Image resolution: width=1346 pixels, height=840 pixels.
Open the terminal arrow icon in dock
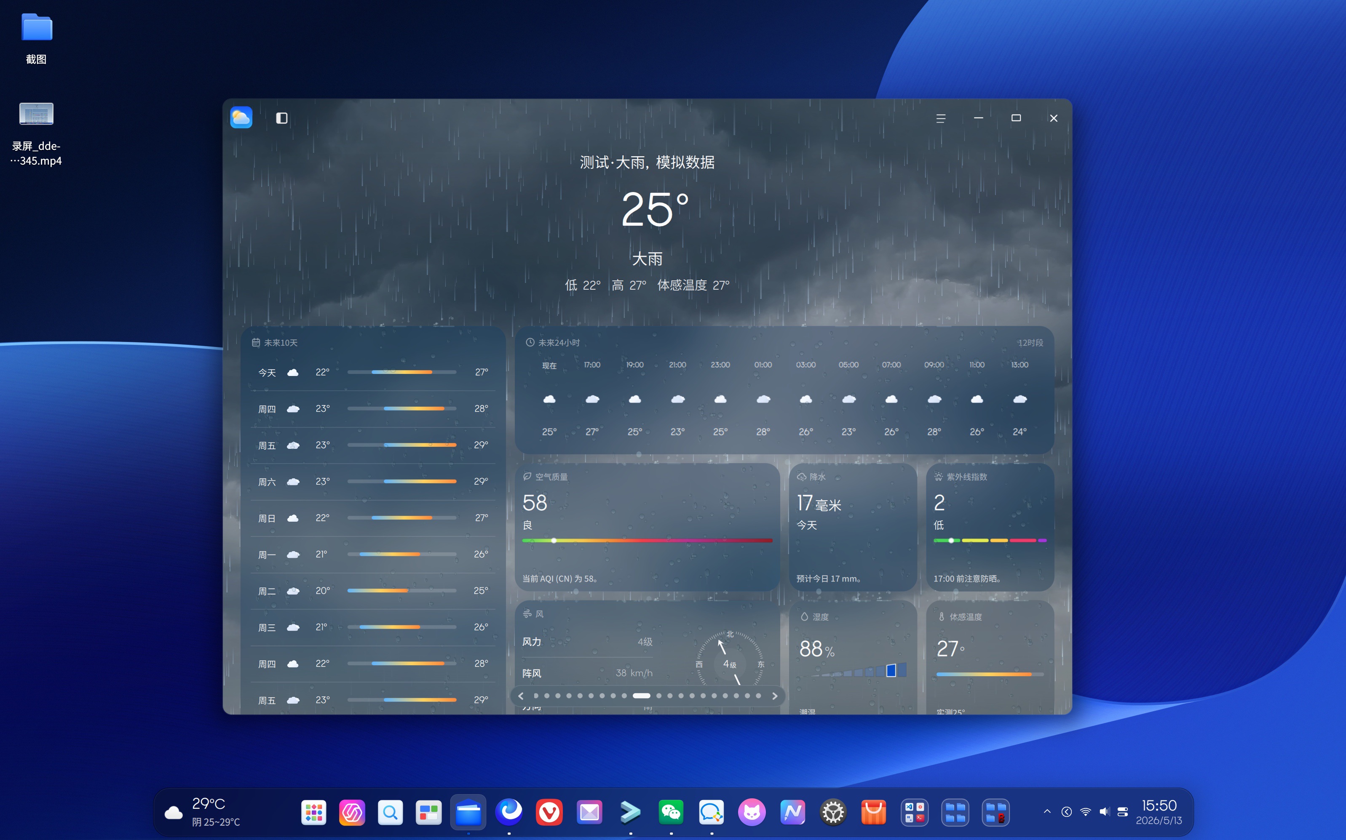pos(630,813)
